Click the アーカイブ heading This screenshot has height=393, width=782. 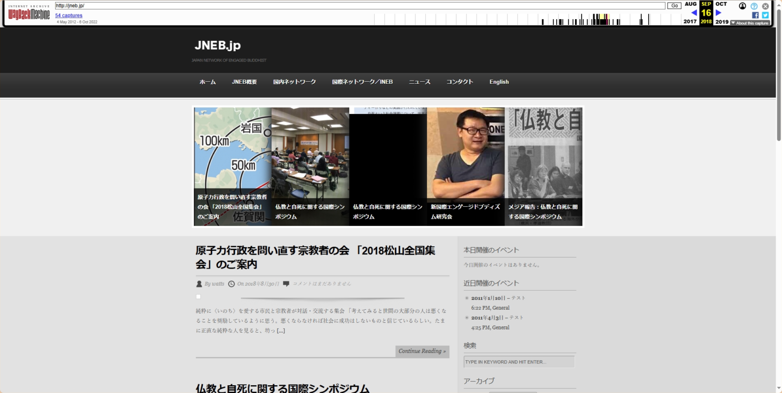tap(479, 381)
